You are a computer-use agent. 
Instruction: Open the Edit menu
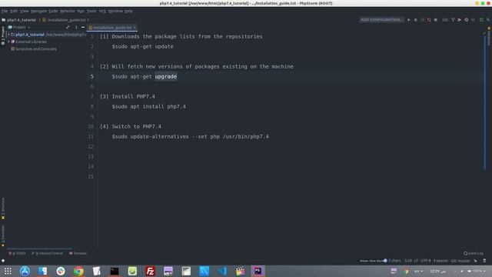coord(14,11)
